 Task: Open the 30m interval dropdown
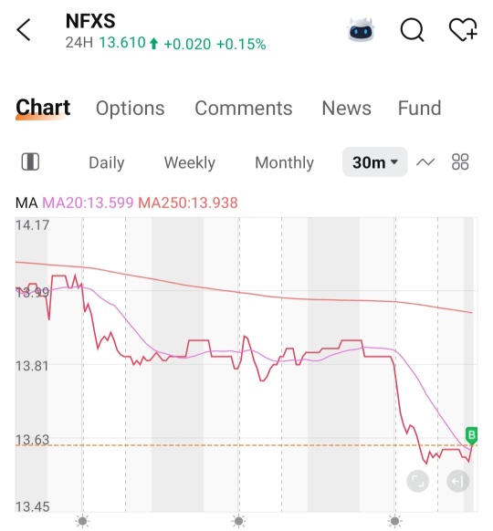tap(374, 161)
